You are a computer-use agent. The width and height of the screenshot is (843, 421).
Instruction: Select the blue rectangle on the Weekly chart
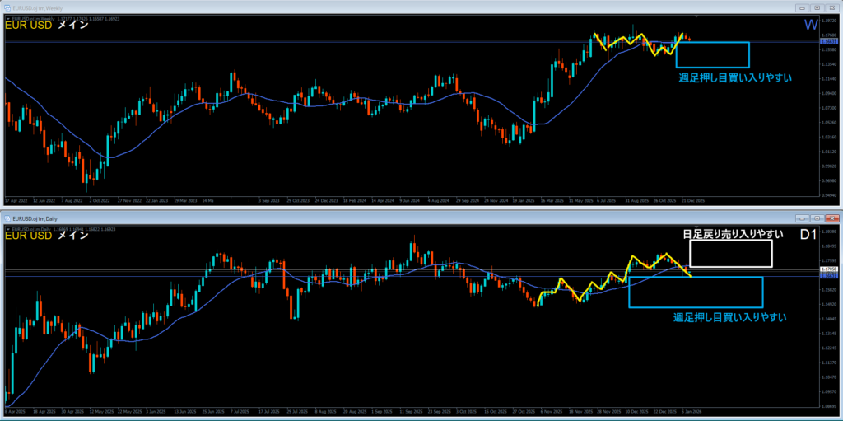[712, 42]
